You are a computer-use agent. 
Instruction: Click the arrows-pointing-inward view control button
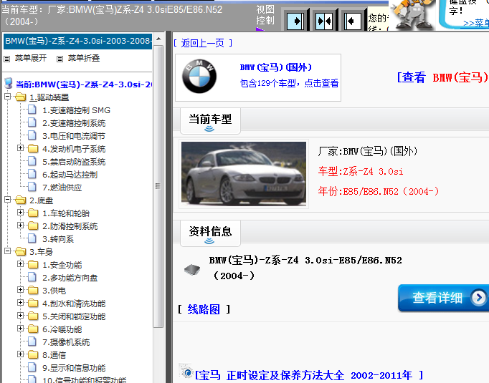tap(324, 21)
